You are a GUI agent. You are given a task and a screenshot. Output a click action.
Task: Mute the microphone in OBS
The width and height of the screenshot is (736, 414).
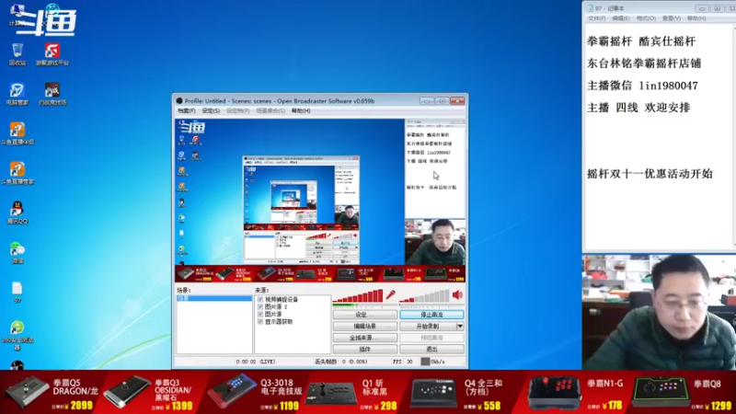pyautogui.click(x=390, y=295)
